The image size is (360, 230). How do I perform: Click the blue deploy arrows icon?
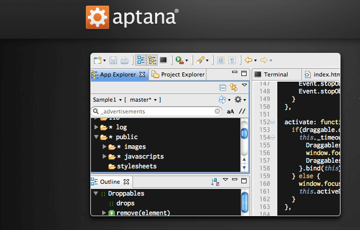(x=222, y=100)
